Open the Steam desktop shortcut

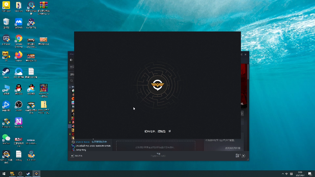pos(6,73)
